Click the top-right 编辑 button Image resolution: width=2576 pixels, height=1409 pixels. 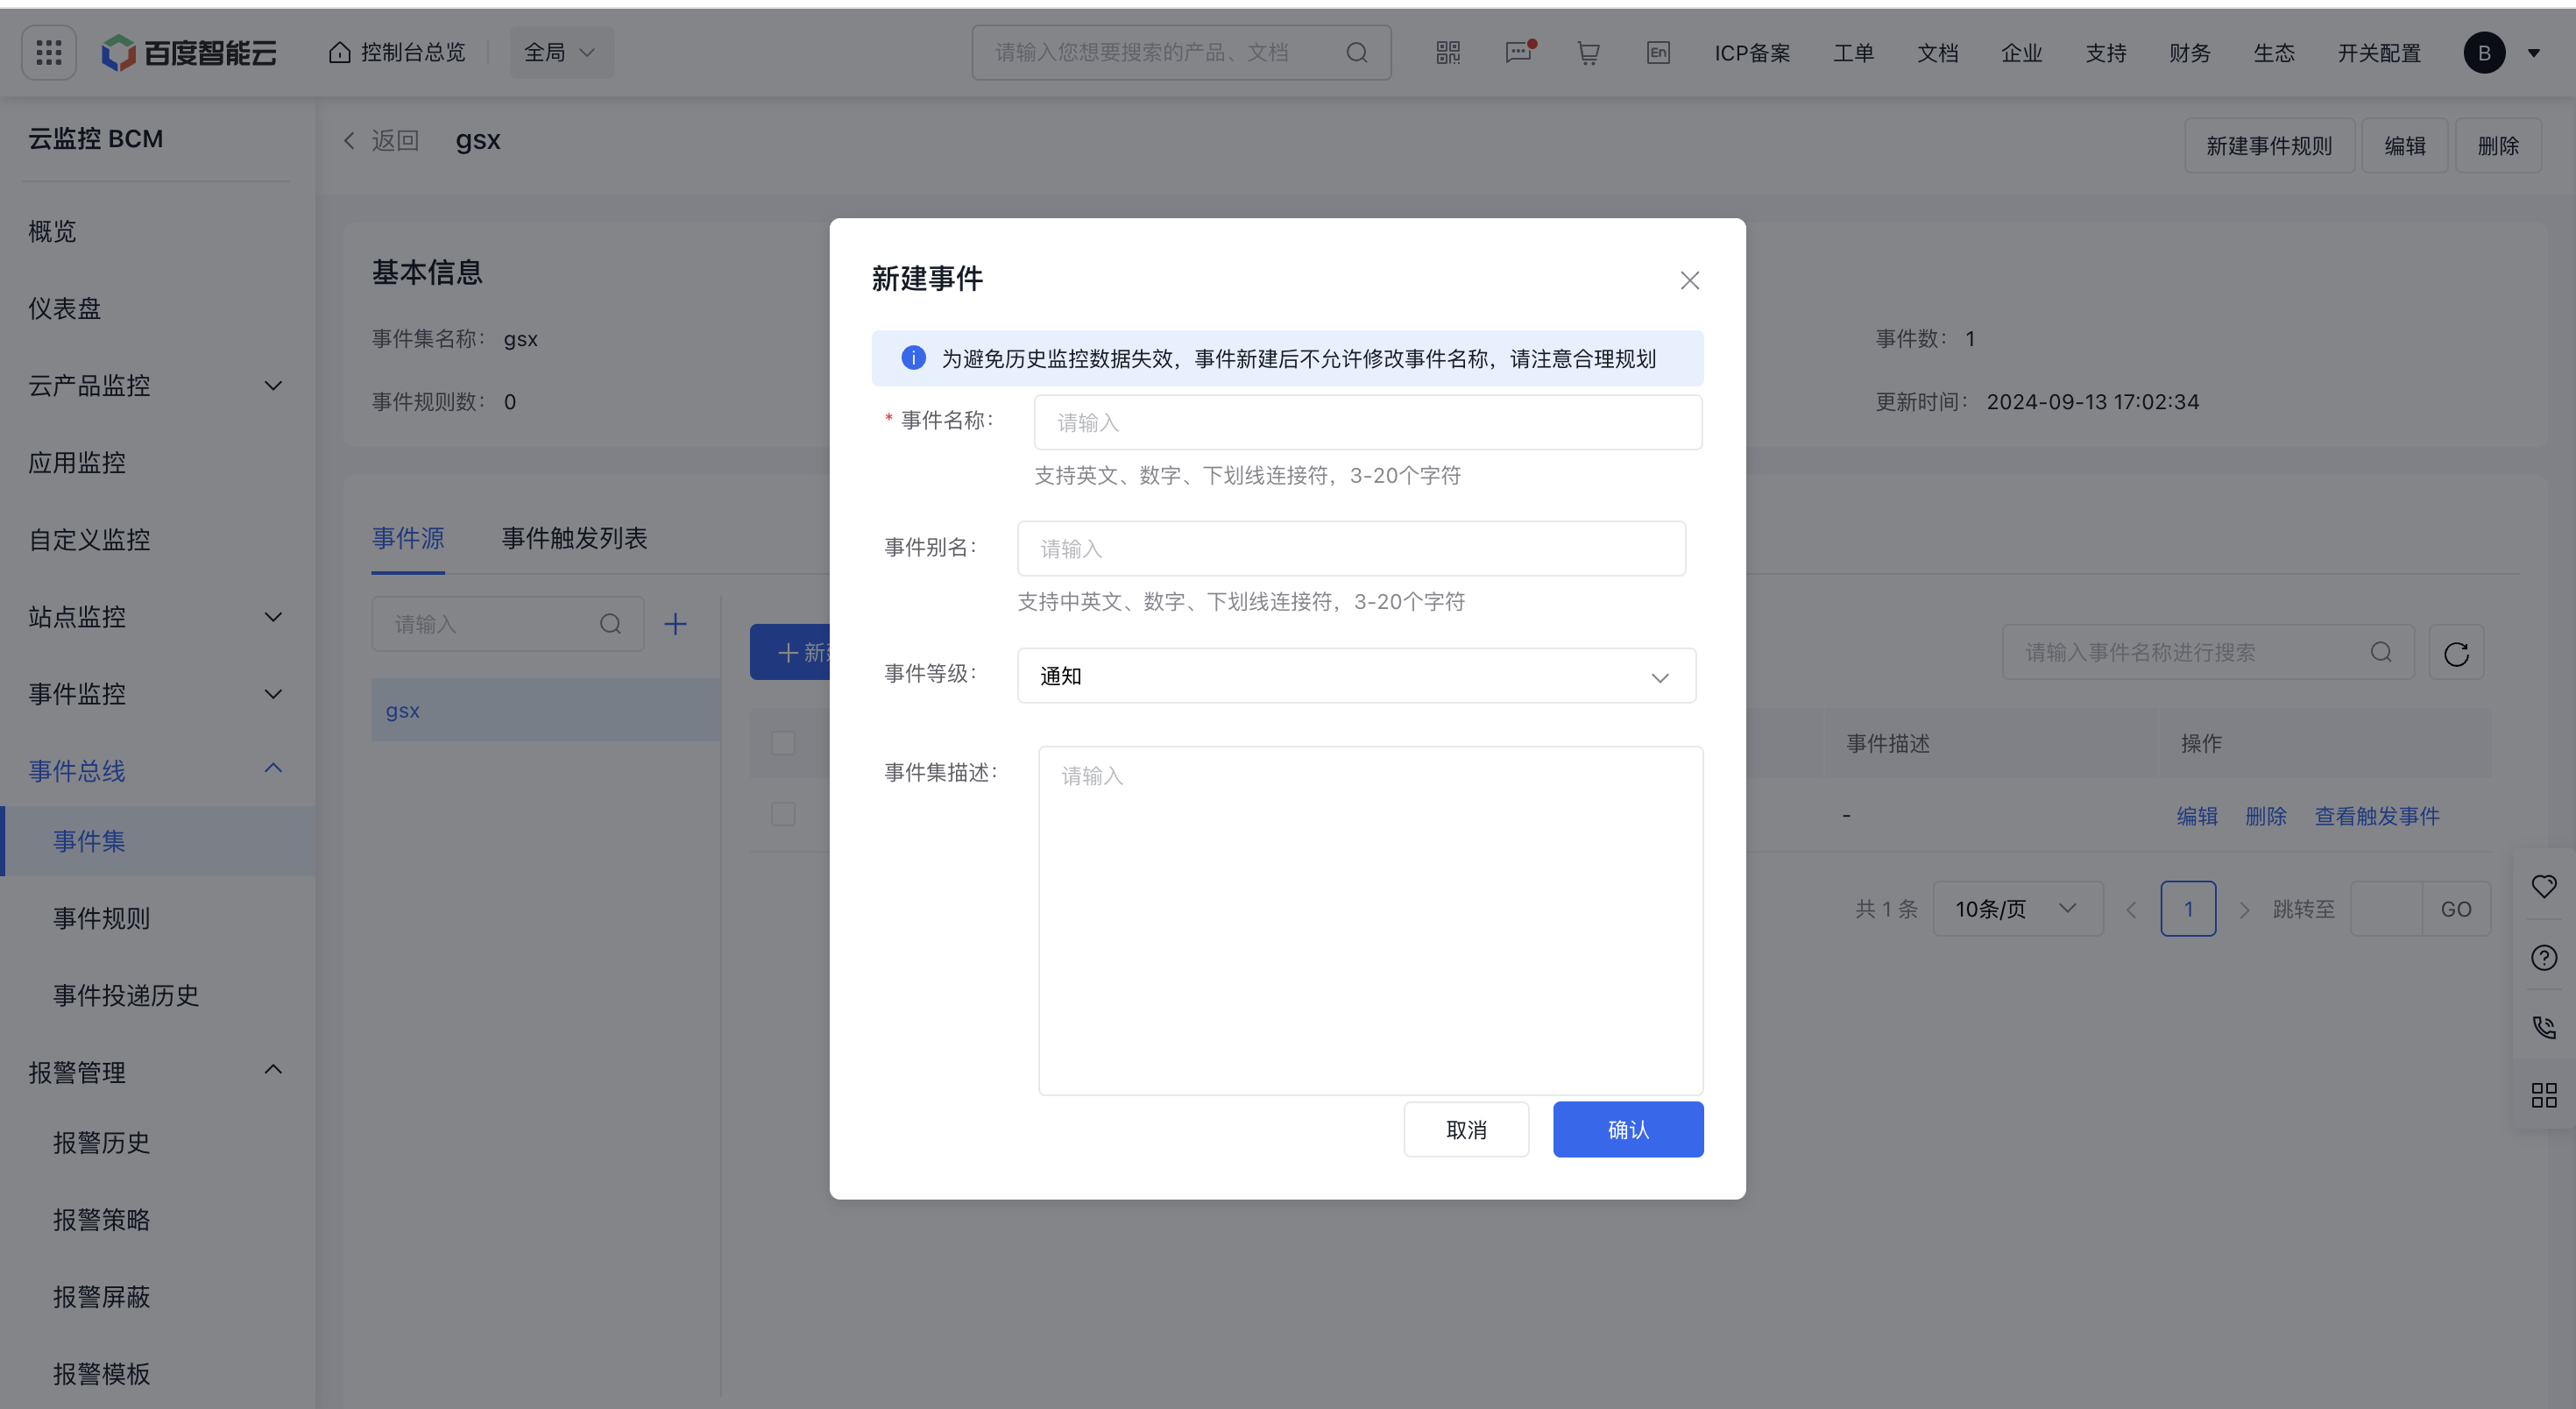point(2405,146)
